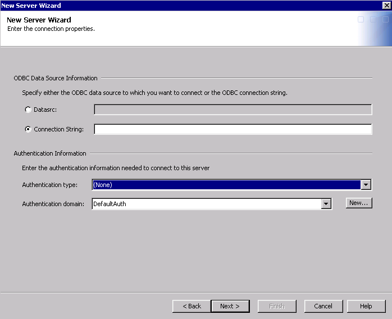This screenshot has height=319, width=392.
Task: Click the faded banner graphic at top right
Action: pyautogui.click(x=373, y=28)
